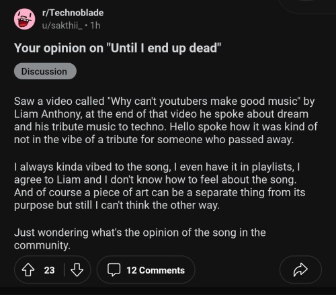
Task: Upvote the post with the up arrow
Action: coord(28,270)
